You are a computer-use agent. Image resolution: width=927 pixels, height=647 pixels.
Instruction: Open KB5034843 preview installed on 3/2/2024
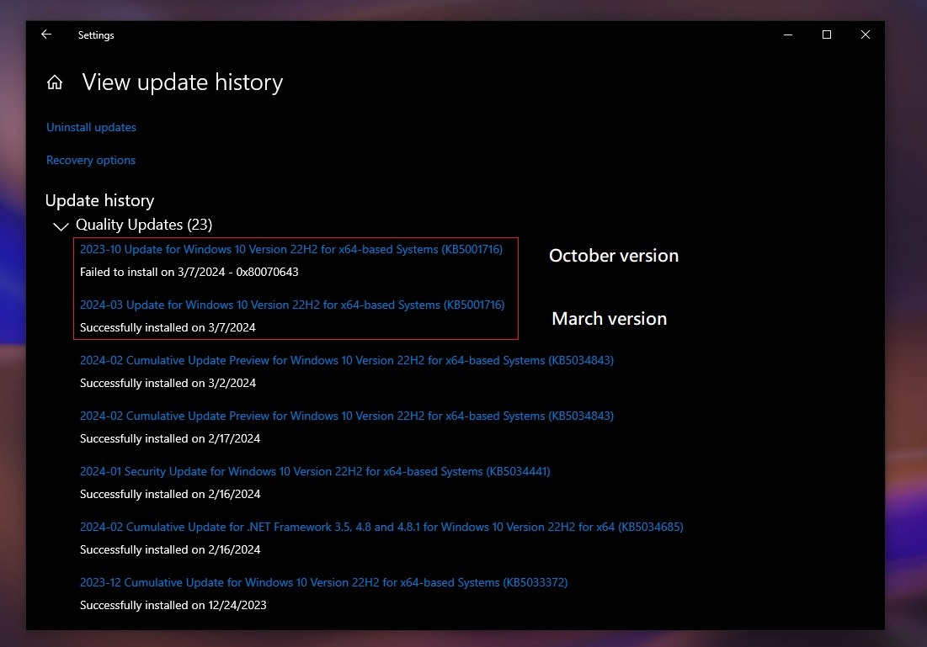point(346,360)
